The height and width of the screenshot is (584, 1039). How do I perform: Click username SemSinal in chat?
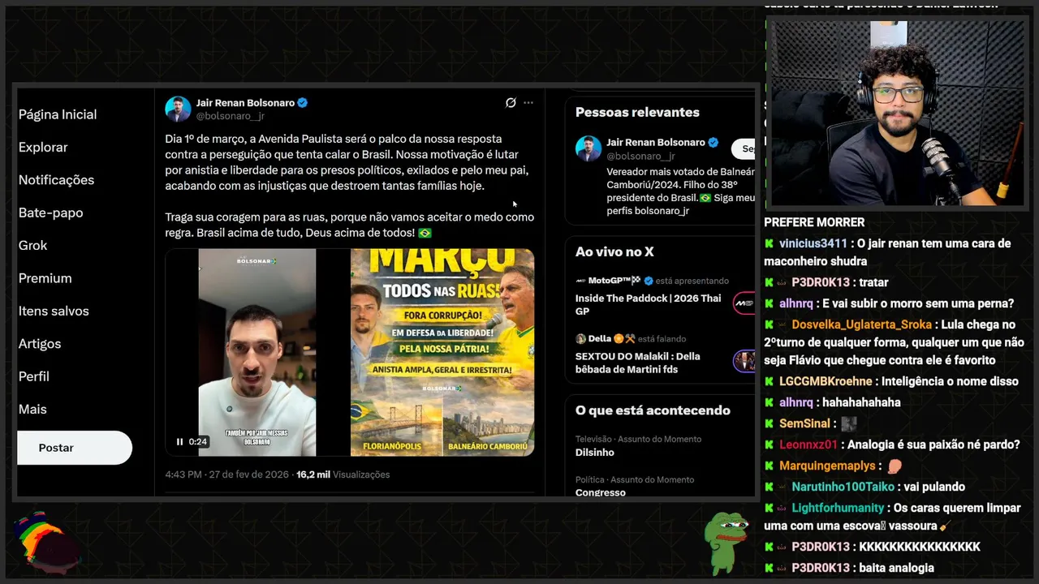click(x=804, y=423)
